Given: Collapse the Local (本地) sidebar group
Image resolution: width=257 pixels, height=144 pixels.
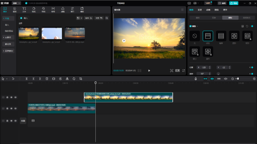Looking at the screenshot, I should [x=8, y=18].
